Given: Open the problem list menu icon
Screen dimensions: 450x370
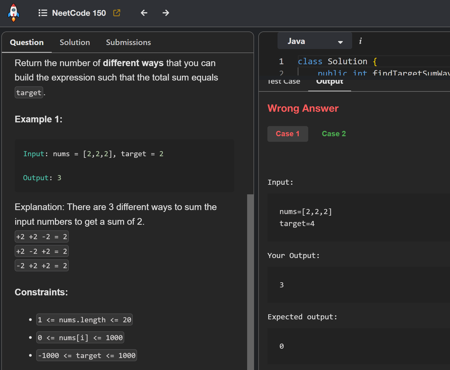Looking at the screenshot, I should click(x=43, y=13).
